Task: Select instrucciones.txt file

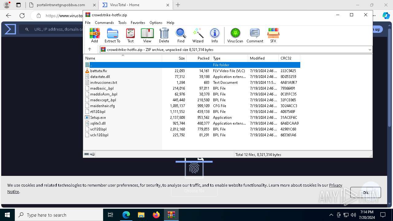Action: [x=192, y=83]
